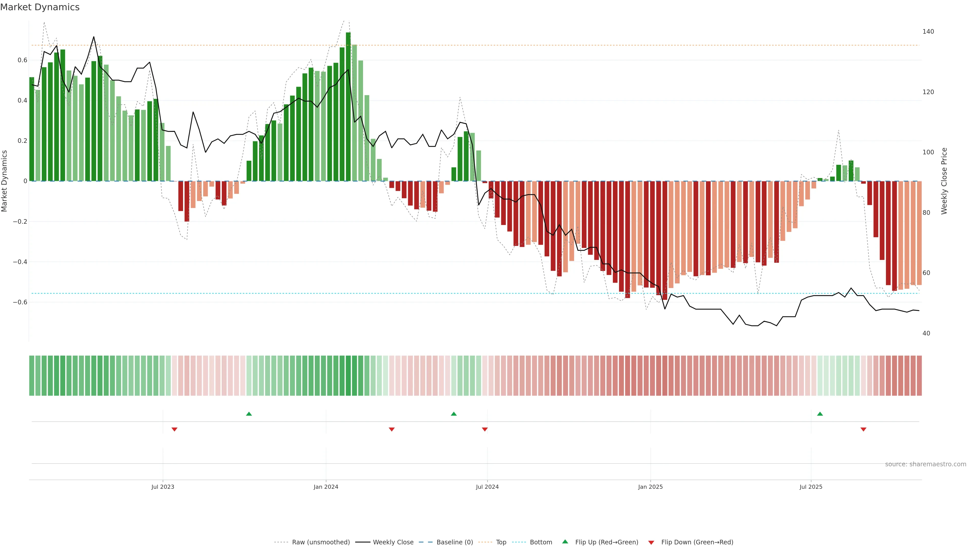
Task: Click the last red flip-down triangle marker
Action: pyautogui.click(x=863, y=429)
